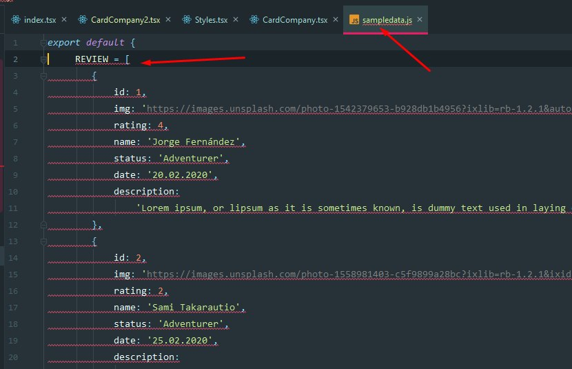Click the date string '25.02.2020'
The image size is (572, 369).
click(180, 341)
